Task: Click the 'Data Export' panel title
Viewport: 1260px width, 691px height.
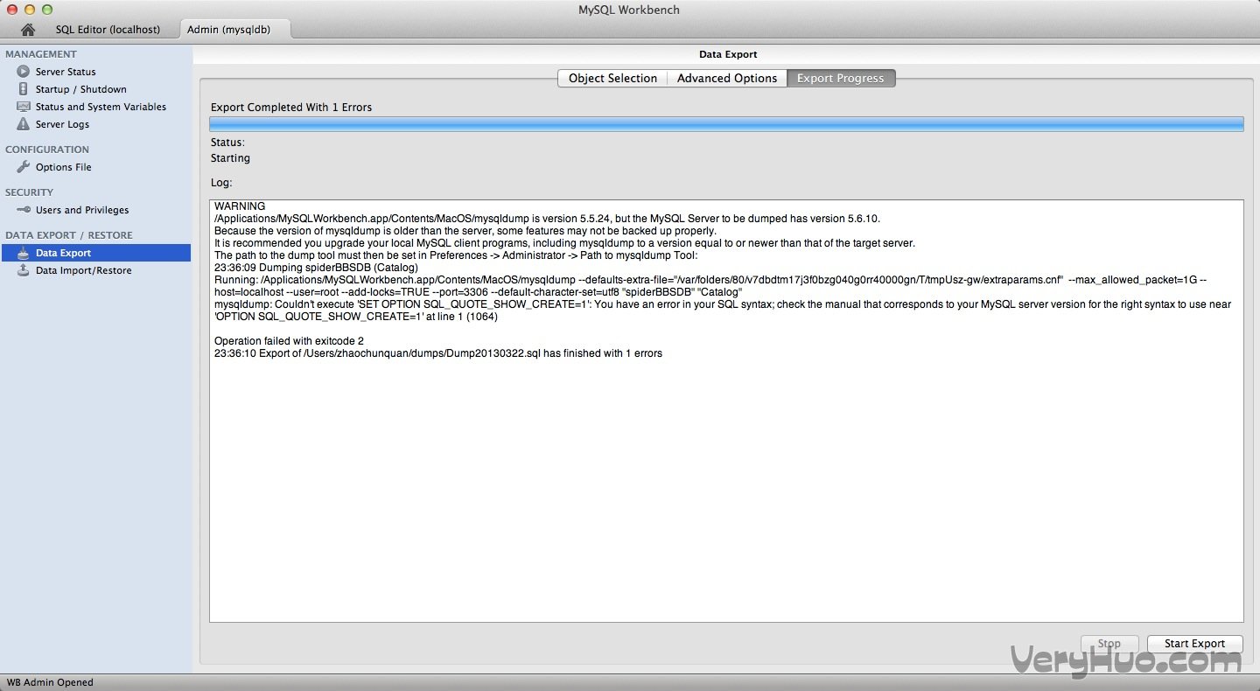Action: [728, 54]
